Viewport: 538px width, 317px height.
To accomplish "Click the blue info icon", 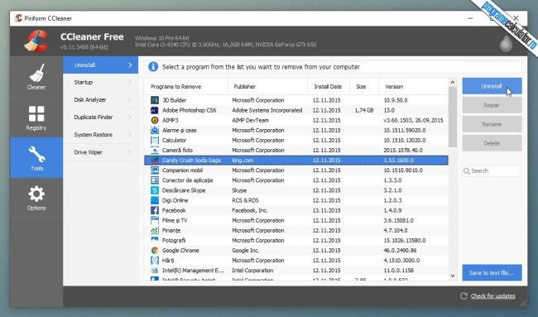I will [153, 67].
